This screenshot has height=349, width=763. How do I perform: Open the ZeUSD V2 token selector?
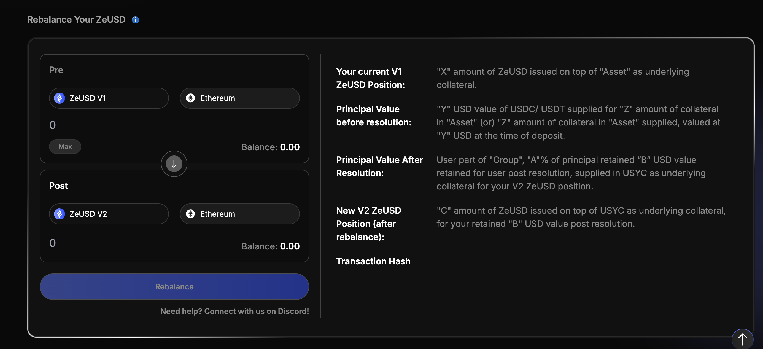109,214
